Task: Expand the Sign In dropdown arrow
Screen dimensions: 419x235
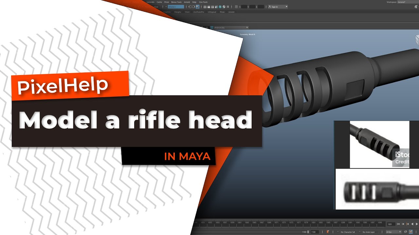Action: click(x=286, y=7)
